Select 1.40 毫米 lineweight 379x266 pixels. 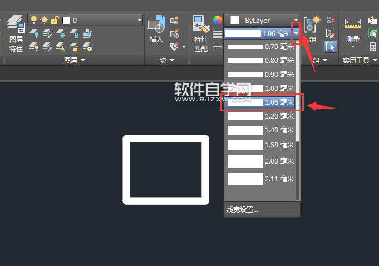coord(260,130)
